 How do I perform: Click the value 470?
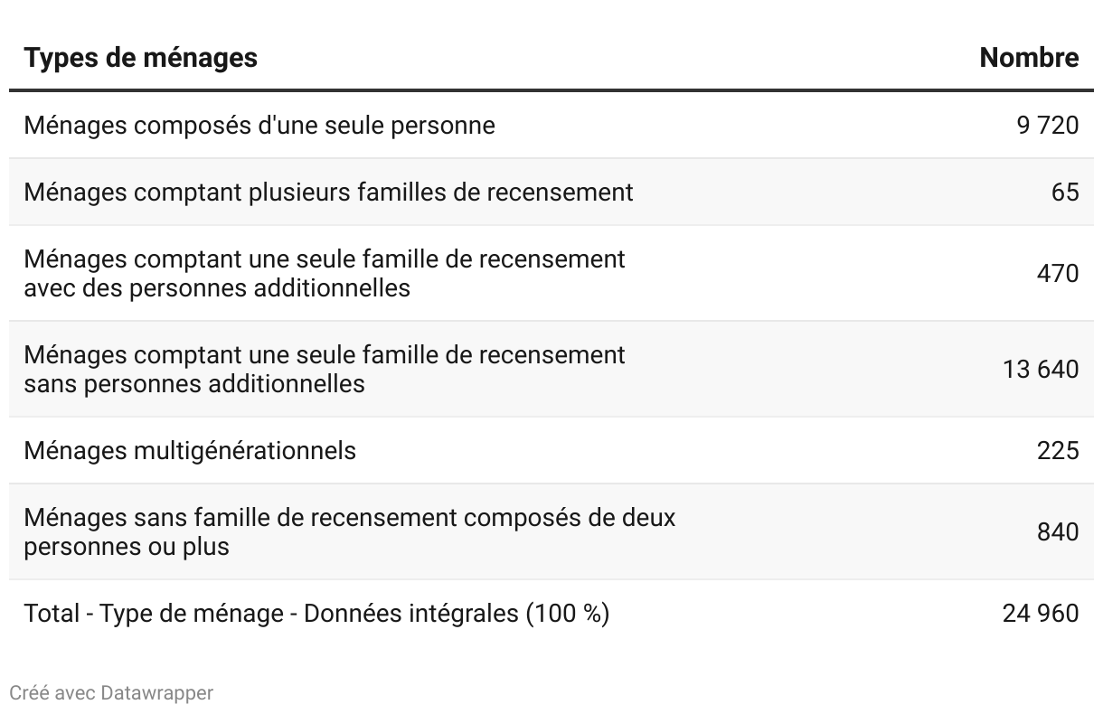click(1058, 273)
